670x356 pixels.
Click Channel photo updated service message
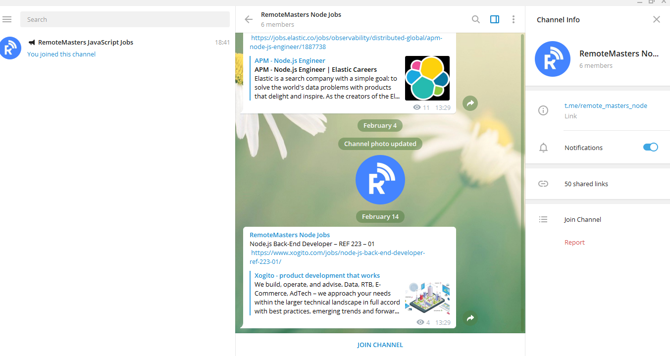click(x=380, y=144)
